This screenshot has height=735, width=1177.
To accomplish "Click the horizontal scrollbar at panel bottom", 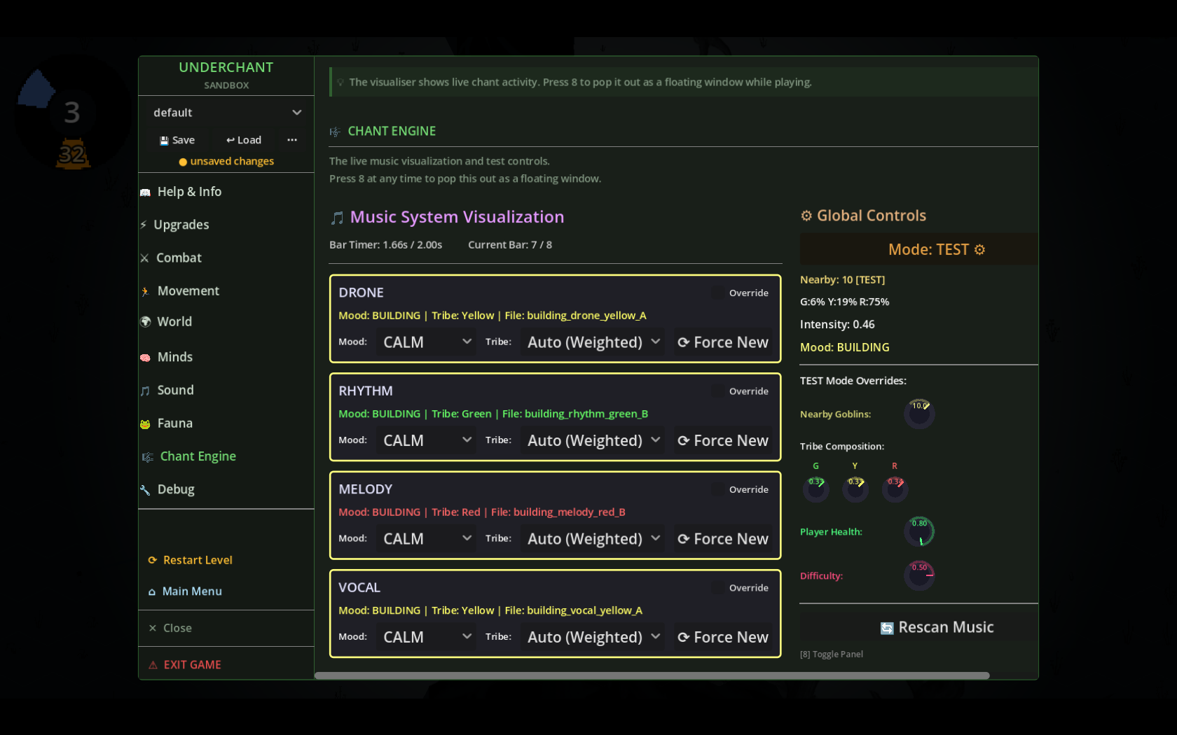I will point(652,676).
